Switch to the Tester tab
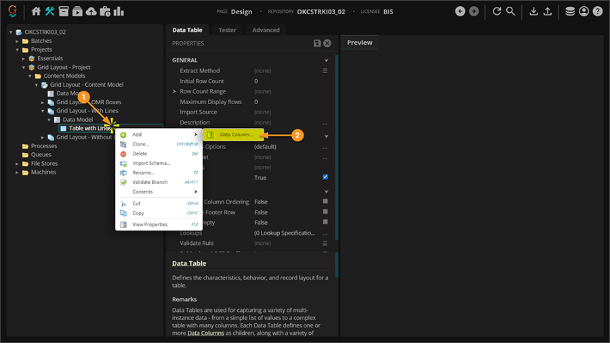 227,30
